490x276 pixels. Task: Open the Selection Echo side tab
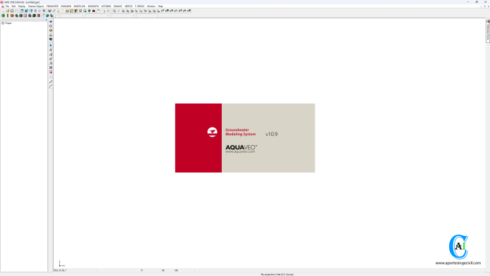click(x=488, y=31)
